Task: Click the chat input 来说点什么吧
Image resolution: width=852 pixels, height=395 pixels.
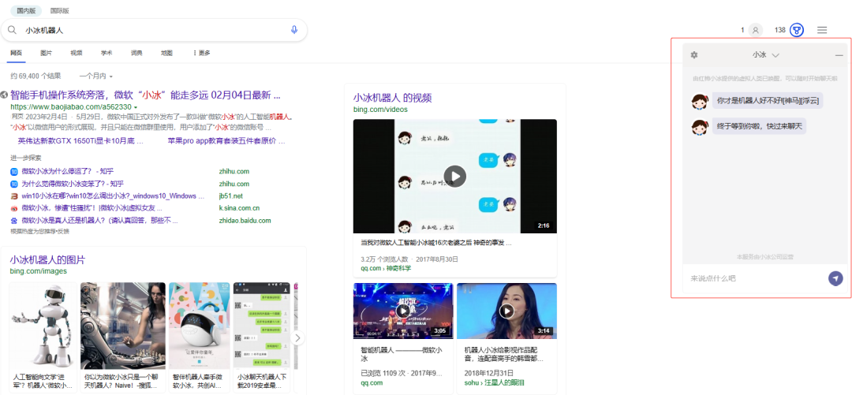Action: click(x=755, y=278)
